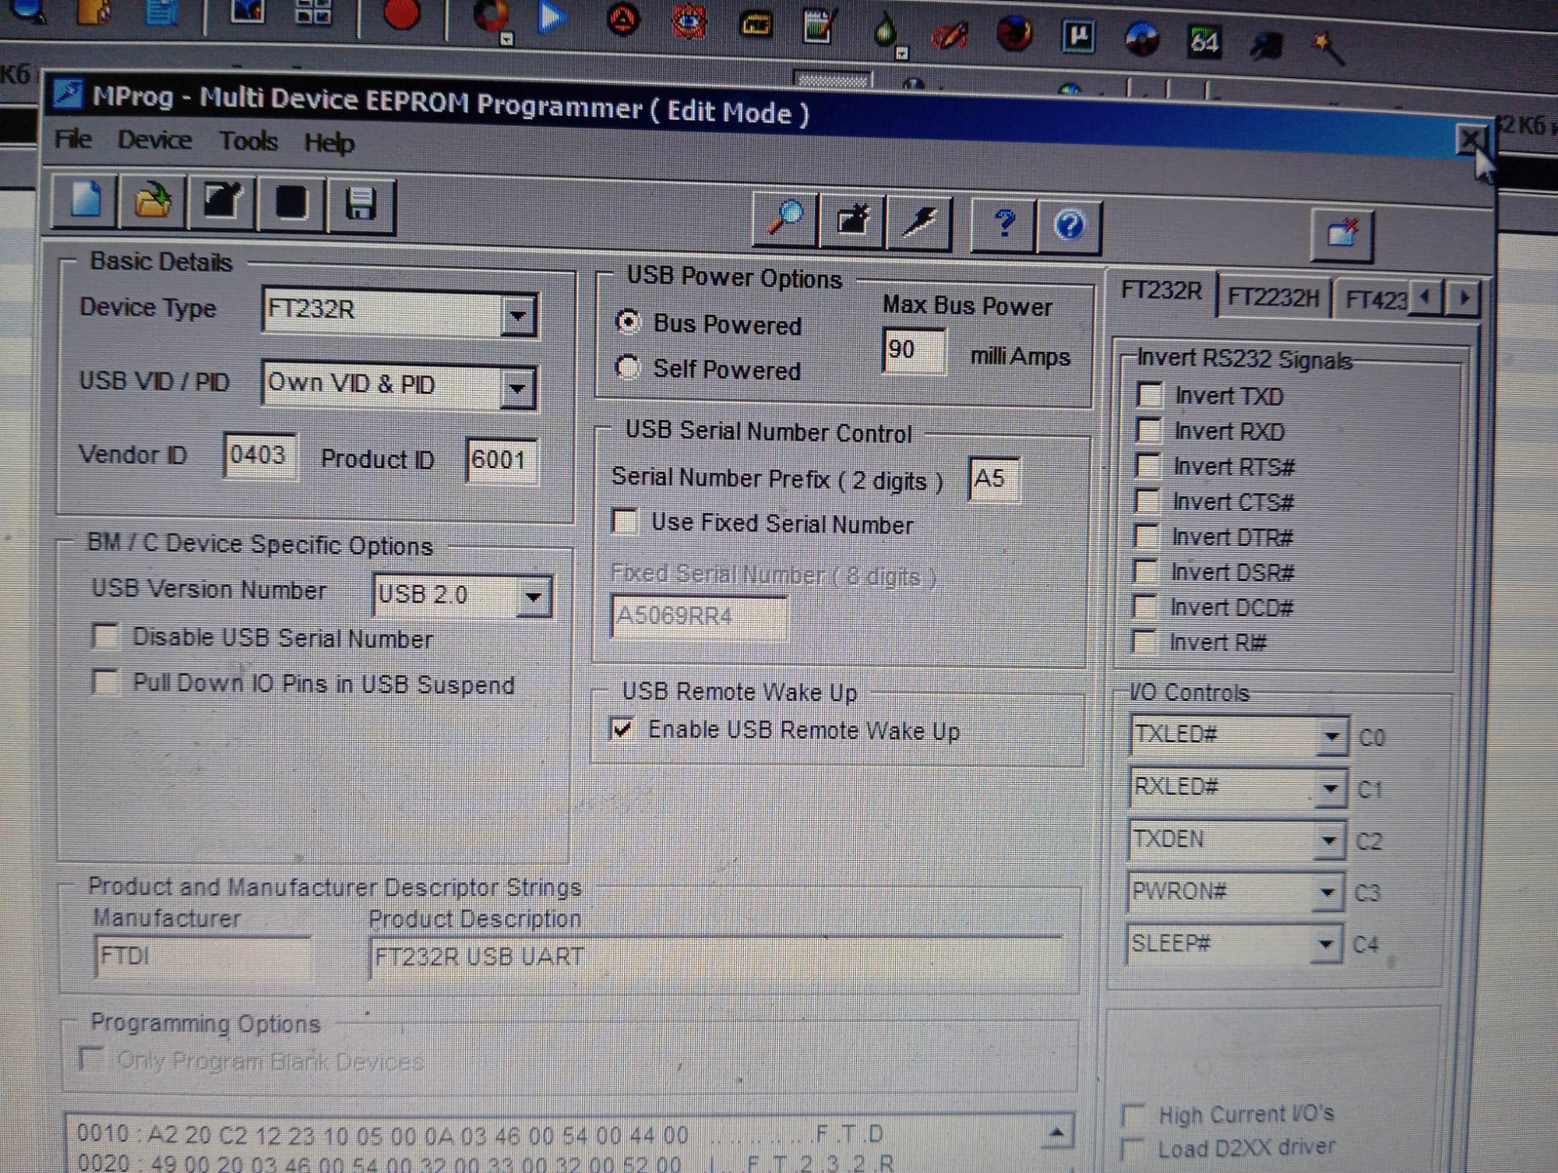Uncheck Enable USB Remote Wake Up

coord(623,729)
